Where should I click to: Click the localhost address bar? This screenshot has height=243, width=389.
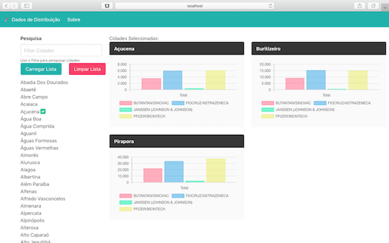[x=194, y=6]
